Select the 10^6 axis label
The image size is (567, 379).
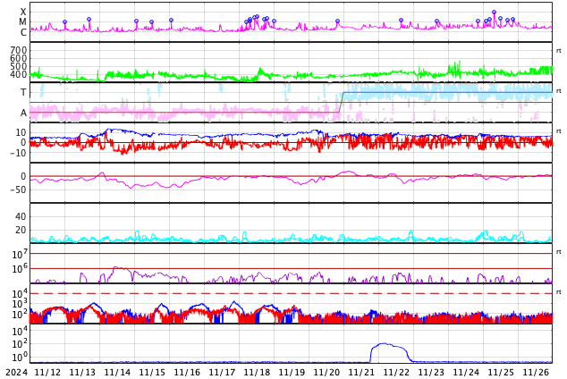point(18,269)
